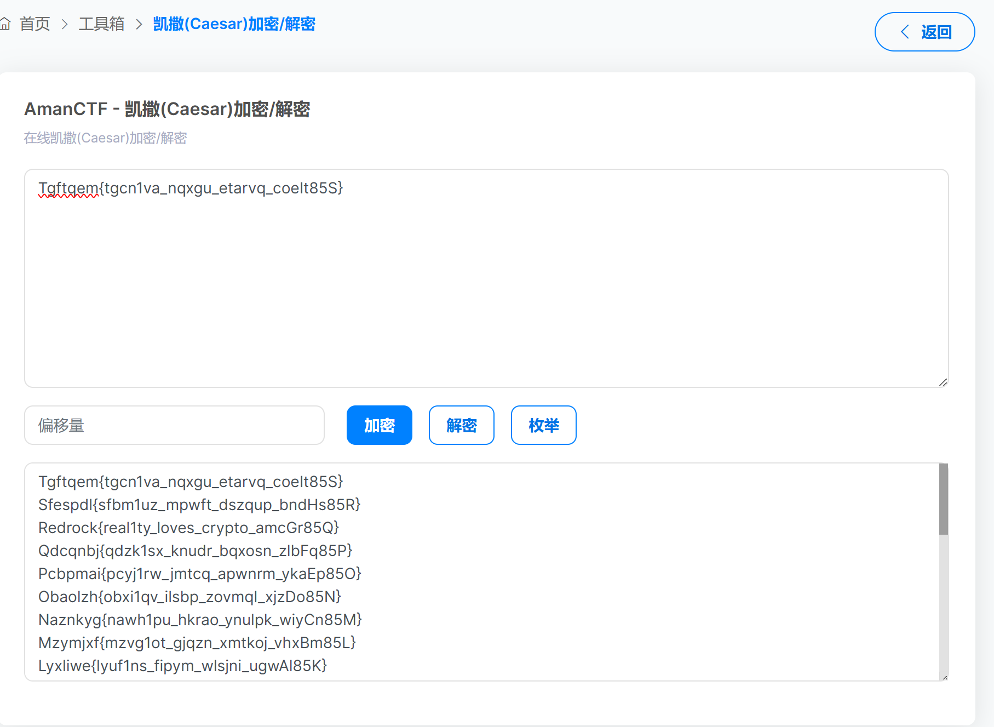Click the left chevron in 返回 button
The width and height of the screenshot is (994, 727).
(905, 32)
